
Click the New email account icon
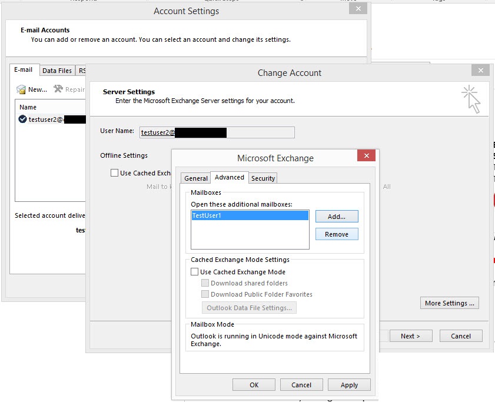[21, 89]
